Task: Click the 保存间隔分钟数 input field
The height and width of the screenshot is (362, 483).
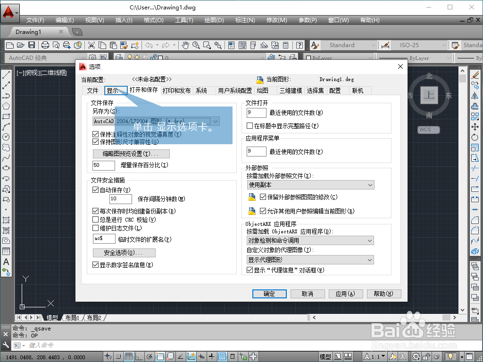Action: (120, 199)
